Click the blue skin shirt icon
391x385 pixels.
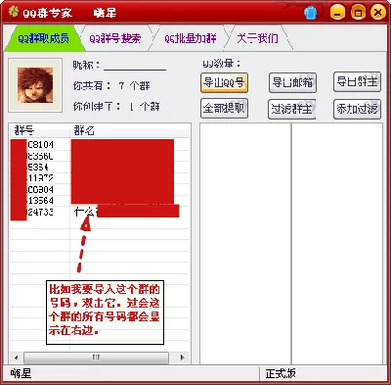(311, 13)
